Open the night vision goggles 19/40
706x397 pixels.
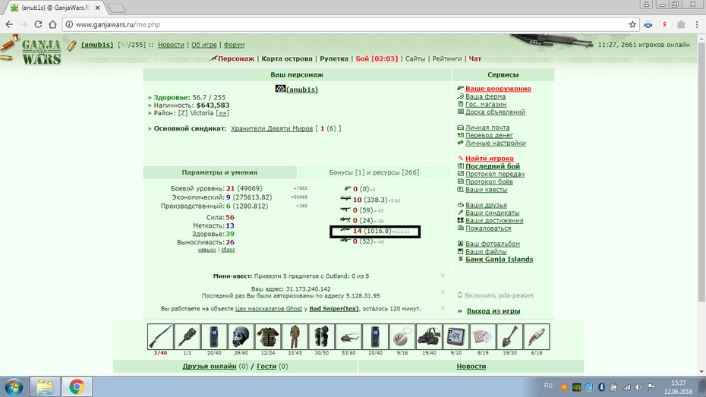click(429, 336)
